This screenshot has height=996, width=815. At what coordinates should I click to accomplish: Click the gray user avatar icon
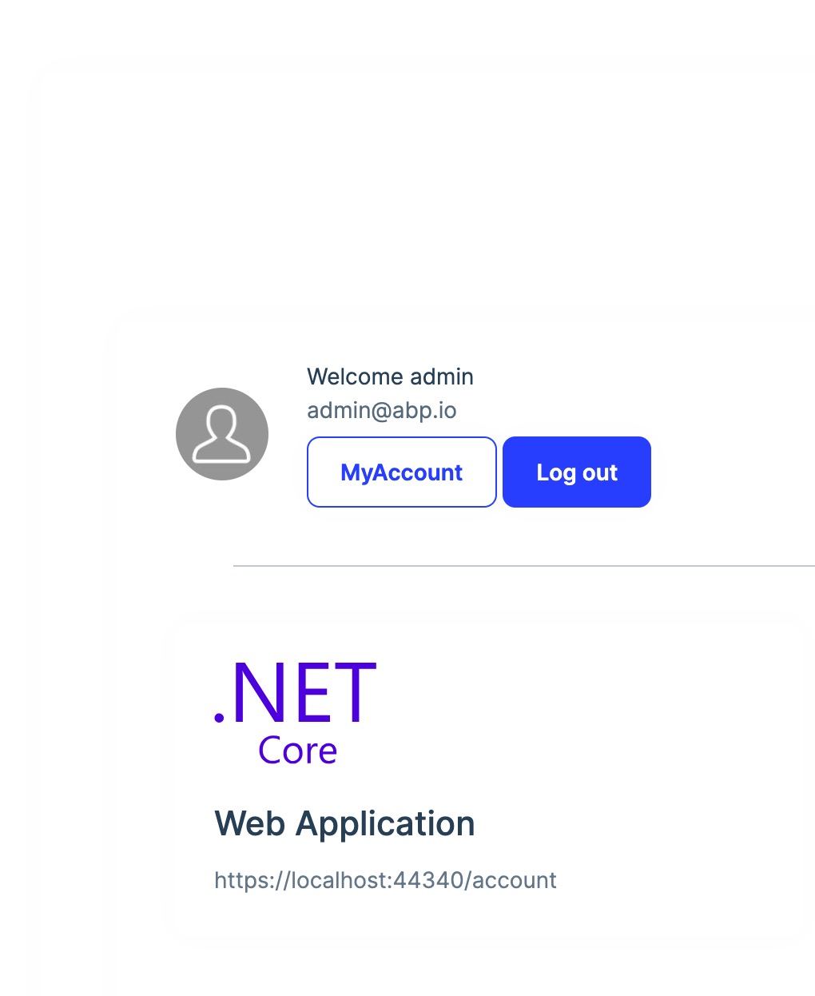pyautogui.click(x=222, y=434)
